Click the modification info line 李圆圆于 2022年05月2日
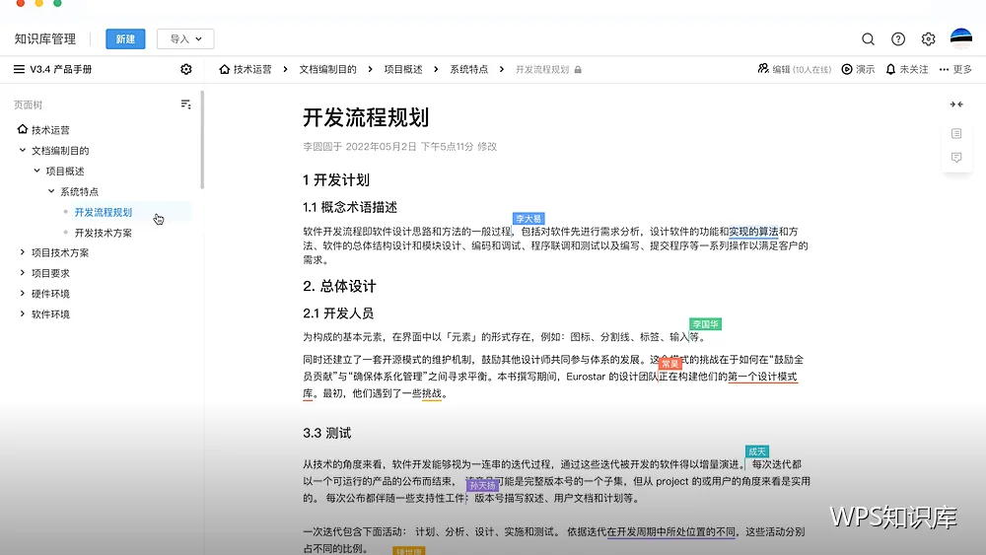 tap(400, 147)
